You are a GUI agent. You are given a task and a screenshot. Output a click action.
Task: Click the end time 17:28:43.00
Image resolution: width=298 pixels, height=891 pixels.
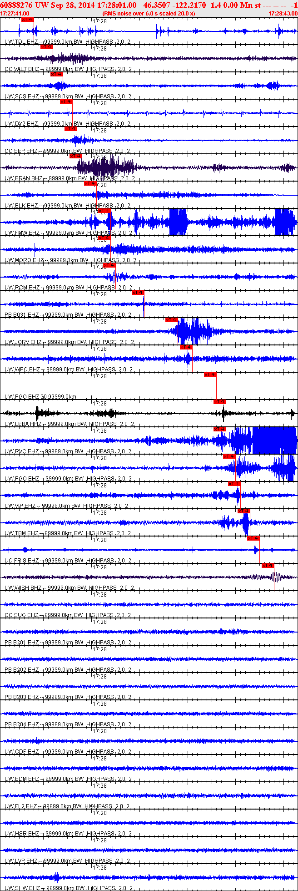[x=283, y=14]
